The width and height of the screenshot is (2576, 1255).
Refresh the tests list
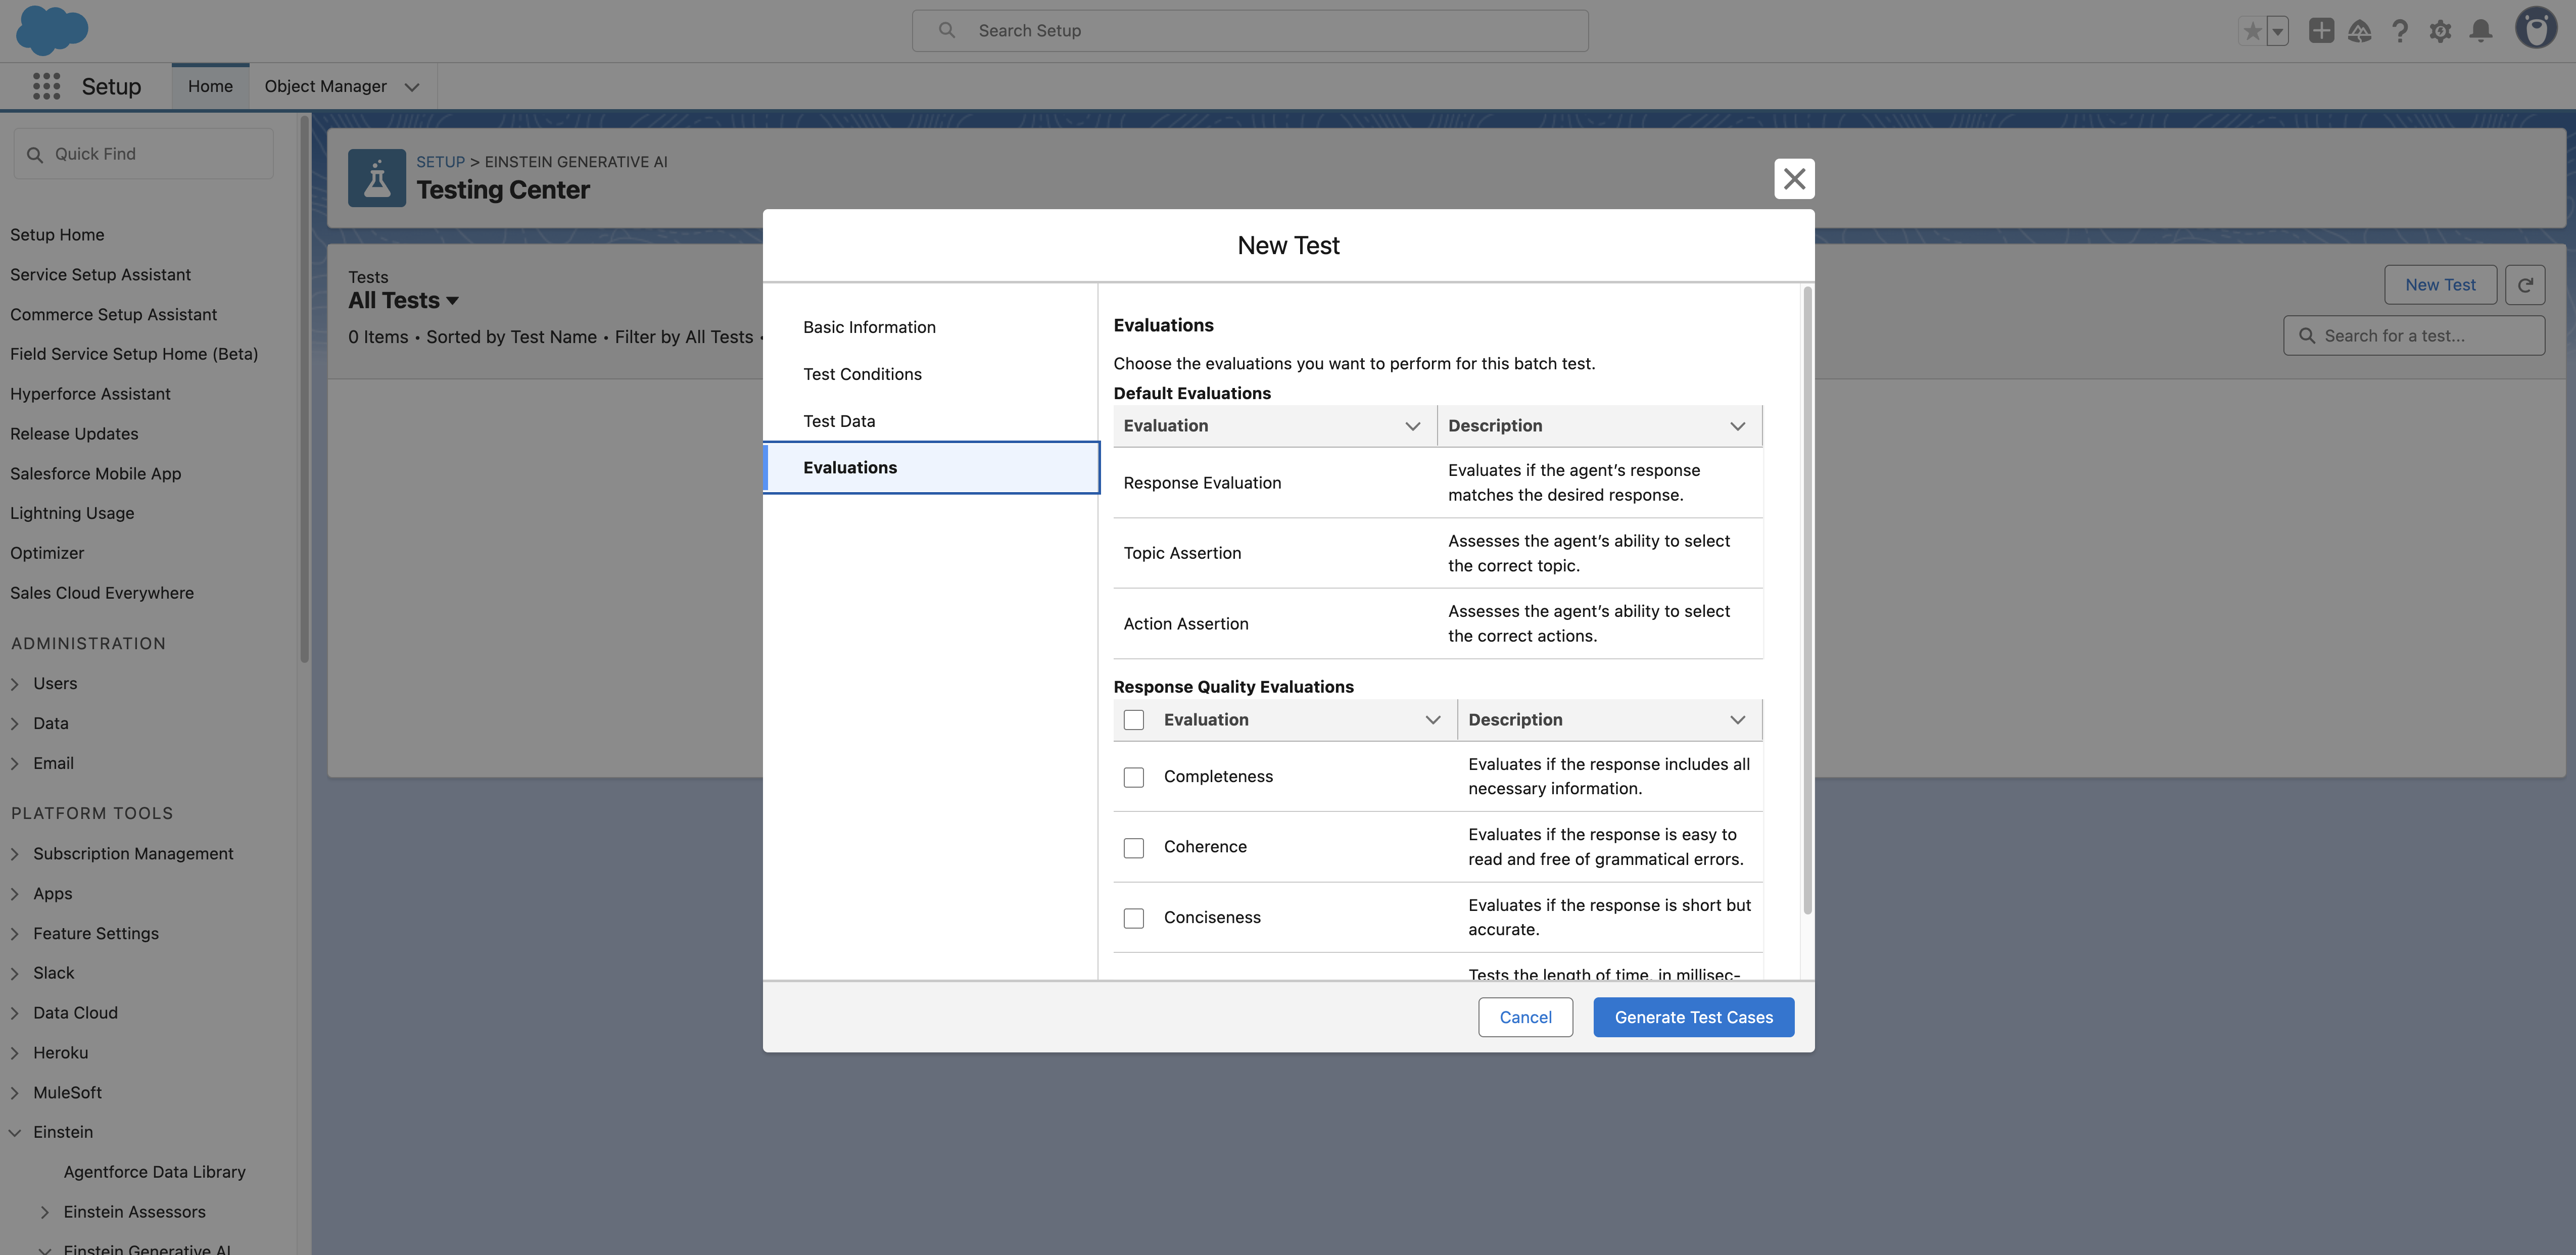pos(2525,285)
